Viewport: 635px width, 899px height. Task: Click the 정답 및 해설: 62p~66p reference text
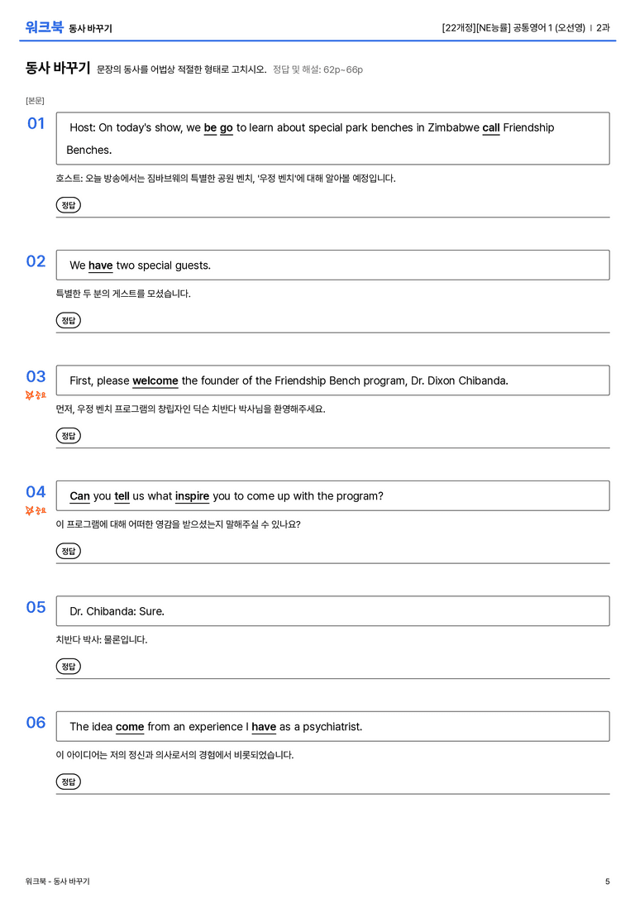pyautogui.click(x=317, y=69)
